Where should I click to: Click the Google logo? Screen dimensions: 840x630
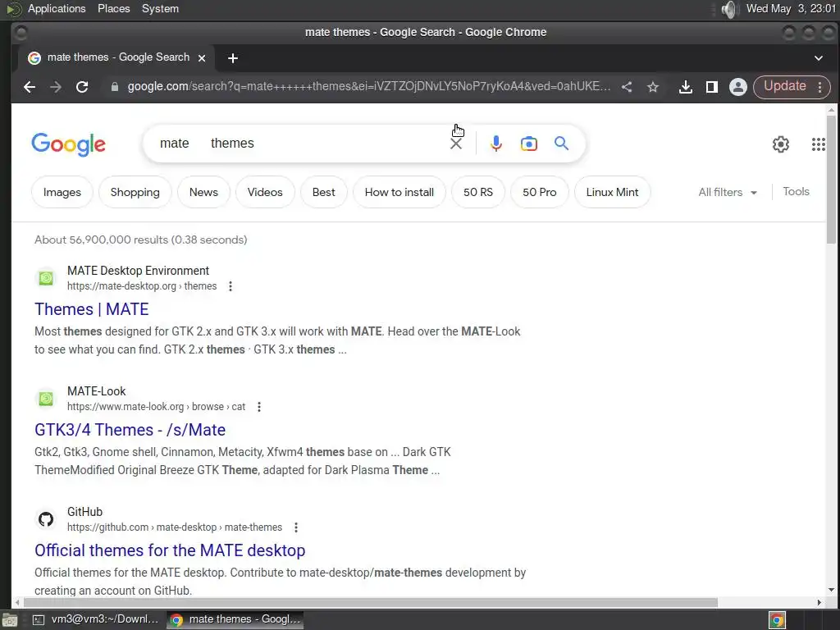[x=69, y=144]
